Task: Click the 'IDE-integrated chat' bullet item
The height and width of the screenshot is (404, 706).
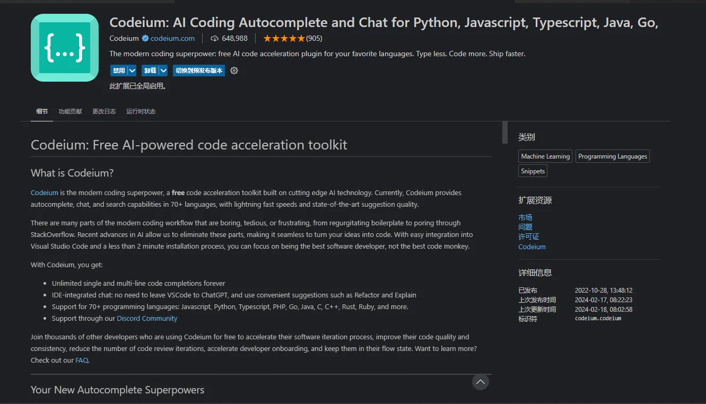Action: coord(234,295)
